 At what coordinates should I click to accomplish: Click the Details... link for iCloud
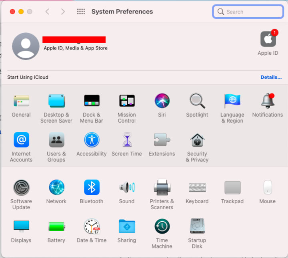271,77
